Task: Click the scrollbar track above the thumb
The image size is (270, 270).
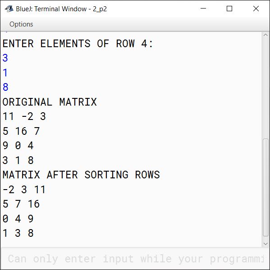Action: 265,88
